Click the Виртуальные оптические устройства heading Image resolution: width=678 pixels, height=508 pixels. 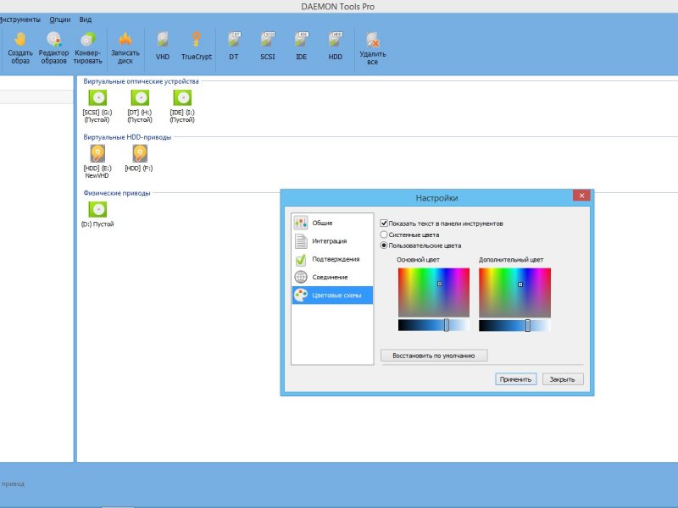pos(141,81)
